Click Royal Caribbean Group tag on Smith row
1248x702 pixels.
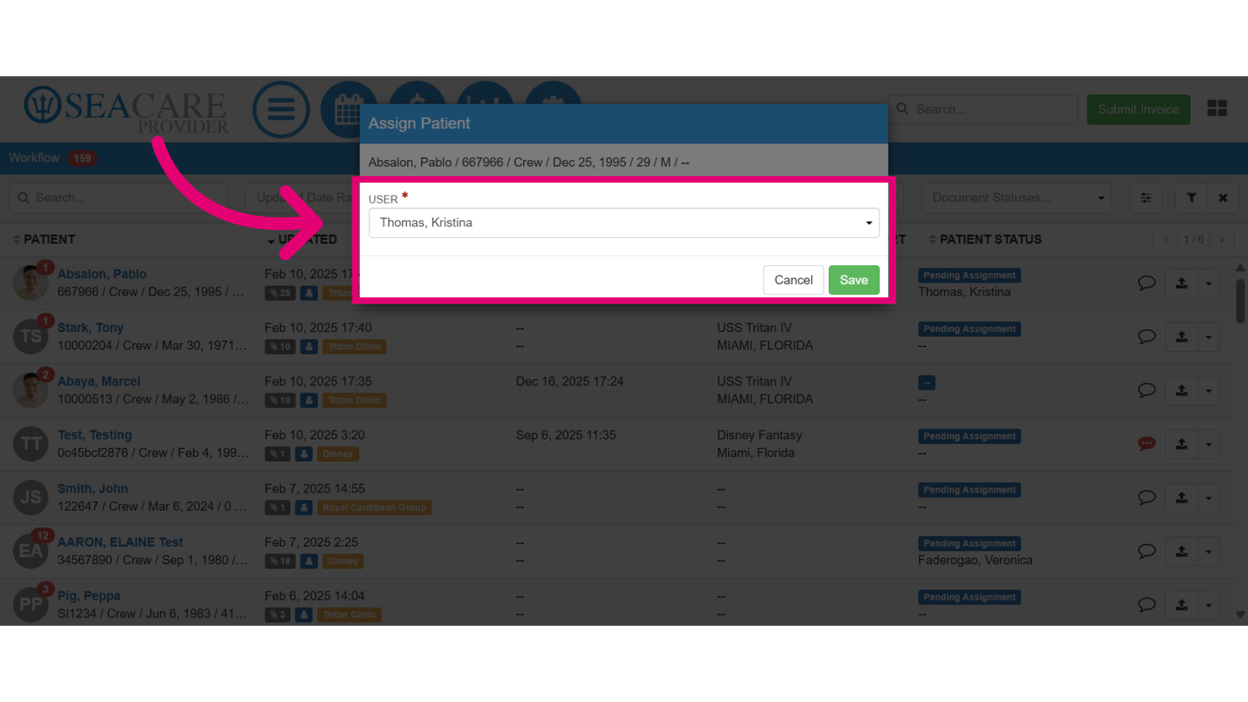pos(374,508)
